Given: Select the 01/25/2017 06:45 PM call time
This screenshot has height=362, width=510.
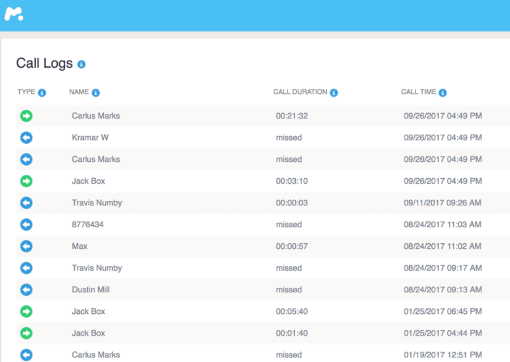Looking at the screenshot, I should (443, 311).
